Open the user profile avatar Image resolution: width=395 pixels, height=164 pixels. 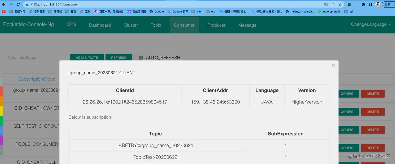tap(378, 4)
